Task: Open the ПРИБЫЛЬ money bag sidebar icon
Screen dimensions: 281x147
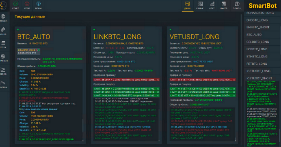Action: (3, 56)
